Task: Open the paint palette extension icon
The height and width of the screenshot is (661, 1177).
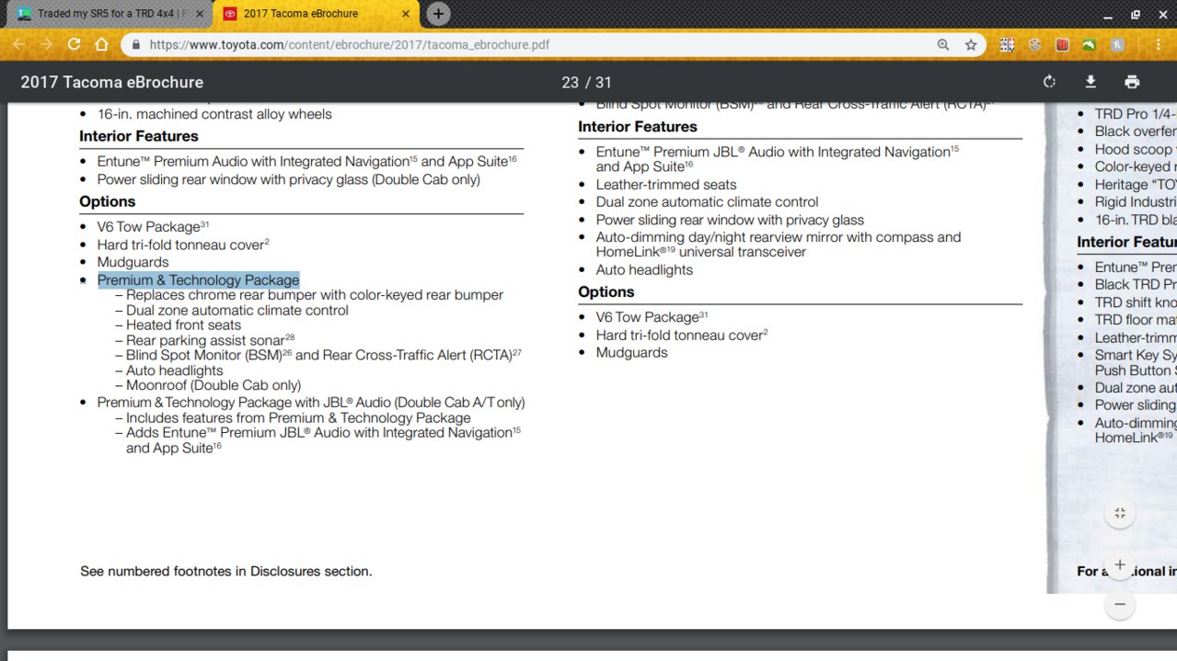Action: (x=1034, y=44)
